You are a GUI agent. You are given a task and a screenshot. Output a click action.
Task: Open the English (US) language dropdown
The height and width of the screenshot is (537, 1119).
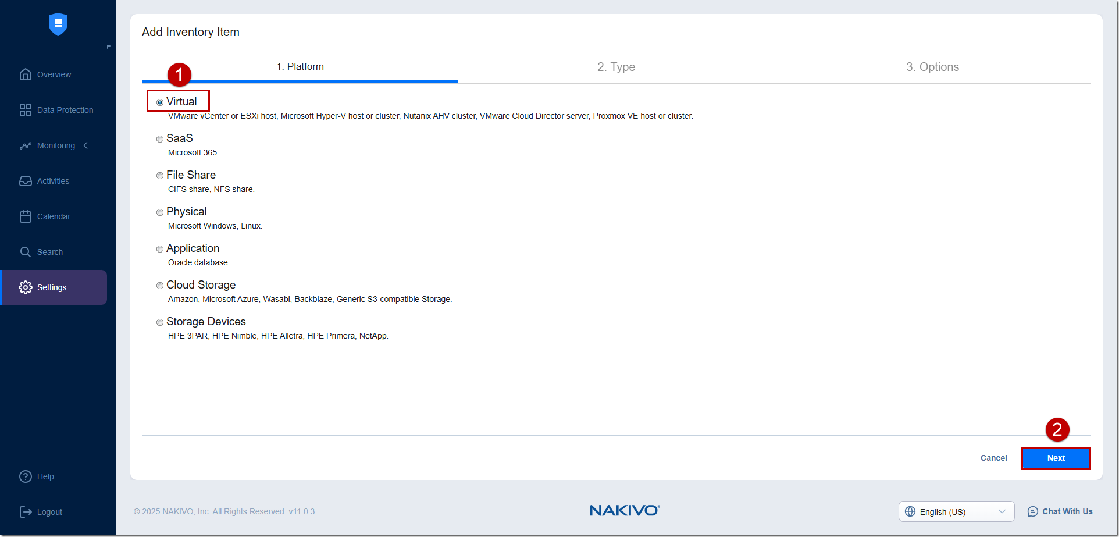[x=956, y=511]
